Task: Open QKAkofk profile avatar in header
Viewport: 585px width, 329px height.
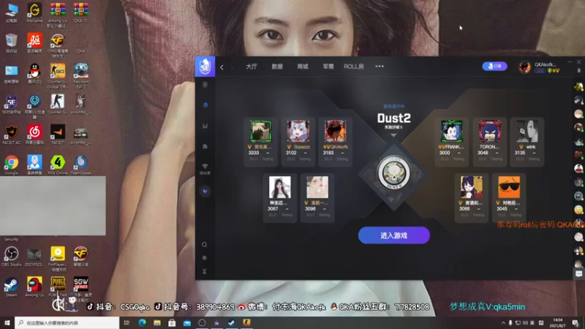Action: pyautogui.click(x=524, y=67)
